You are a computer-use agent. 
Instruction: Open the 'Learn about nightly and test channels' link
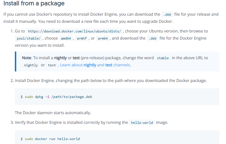click(95, 65)
